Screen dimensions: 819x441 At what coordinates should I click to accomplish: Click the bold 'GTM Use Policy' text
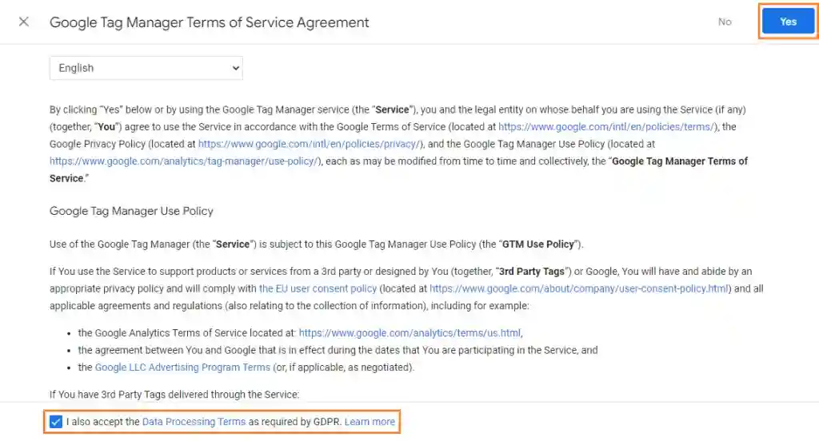point(538,244)
